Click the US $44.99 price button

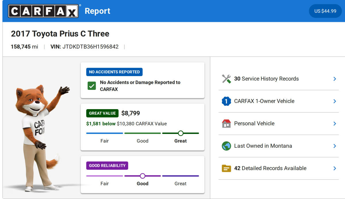point(325,11)
